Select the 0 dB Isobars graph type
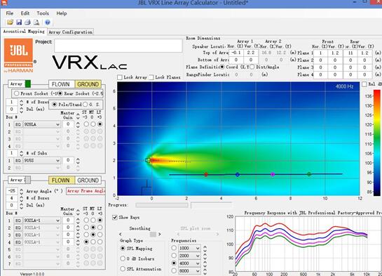The width and height of the screenshot is (382, 276). (123, 258)
